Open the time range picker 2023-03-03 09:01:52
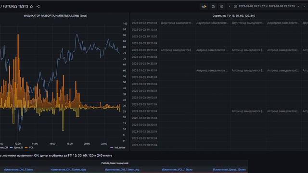 click(267, 6)
